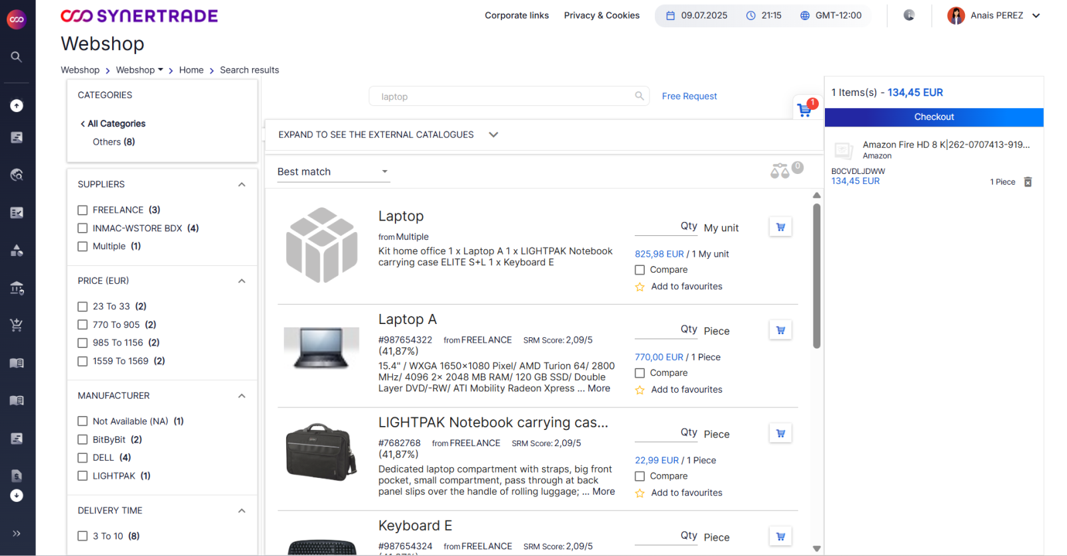Tick delivery time 3 To 10
The image size is (1067, 556).
point(83,536)
